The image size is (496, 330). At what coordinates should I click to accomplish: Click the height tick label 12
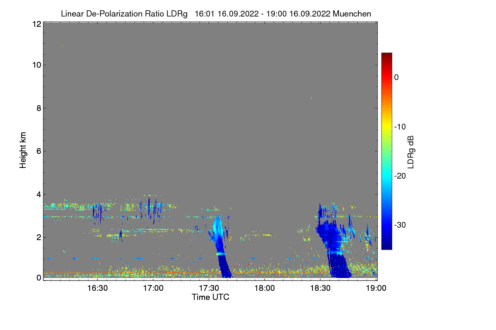coord(36,24)
